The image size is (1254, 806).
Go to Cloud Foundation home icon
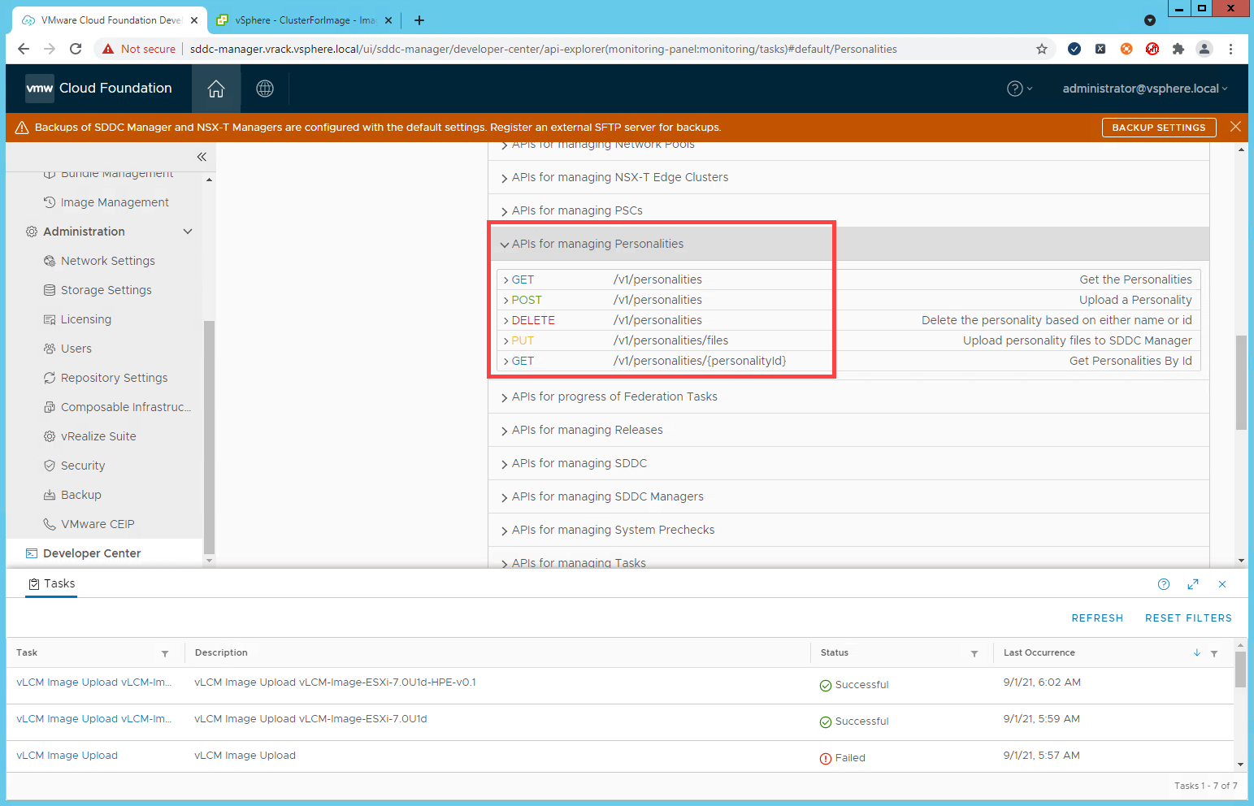coord(216,89)
